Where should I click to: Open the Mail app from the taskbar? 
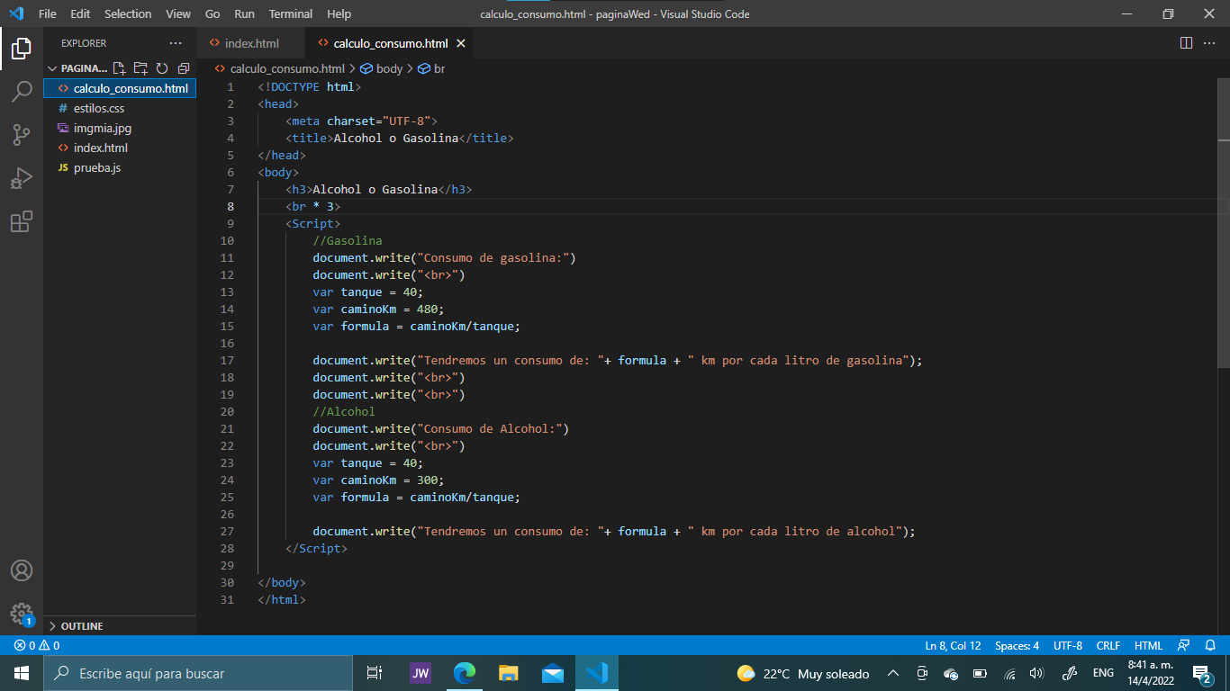tap(553, 673)
